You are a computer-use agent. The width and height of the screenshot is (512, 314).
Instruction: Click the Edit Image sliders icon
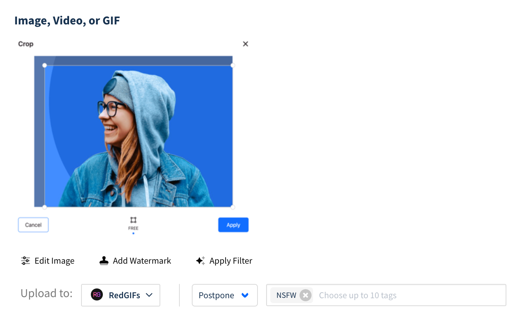point(26,261)
